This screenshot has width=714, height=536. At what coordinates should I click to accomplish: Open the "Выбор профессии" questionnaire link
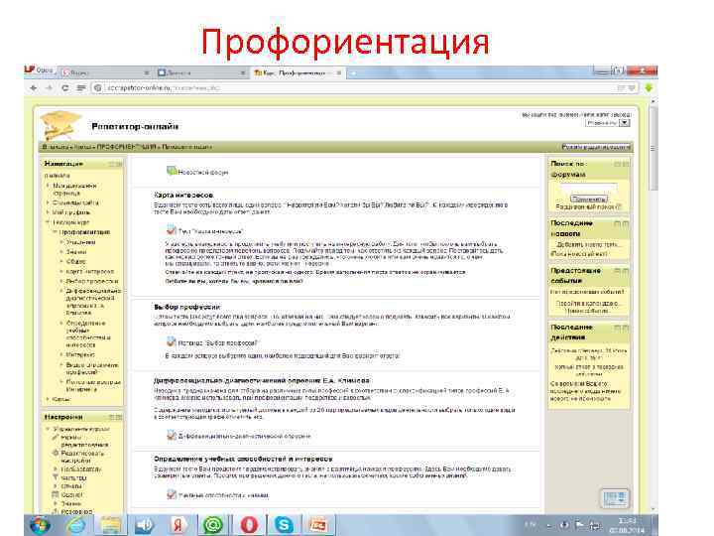[217, 342]
